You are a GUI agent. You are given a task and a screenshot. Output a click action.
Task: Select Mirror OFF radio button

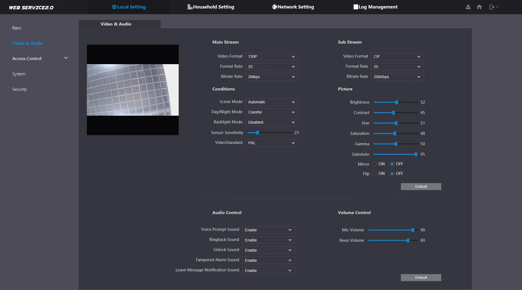(392, 164)
